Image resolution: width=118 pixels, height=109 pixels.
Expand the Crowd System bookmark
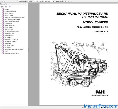1,33
